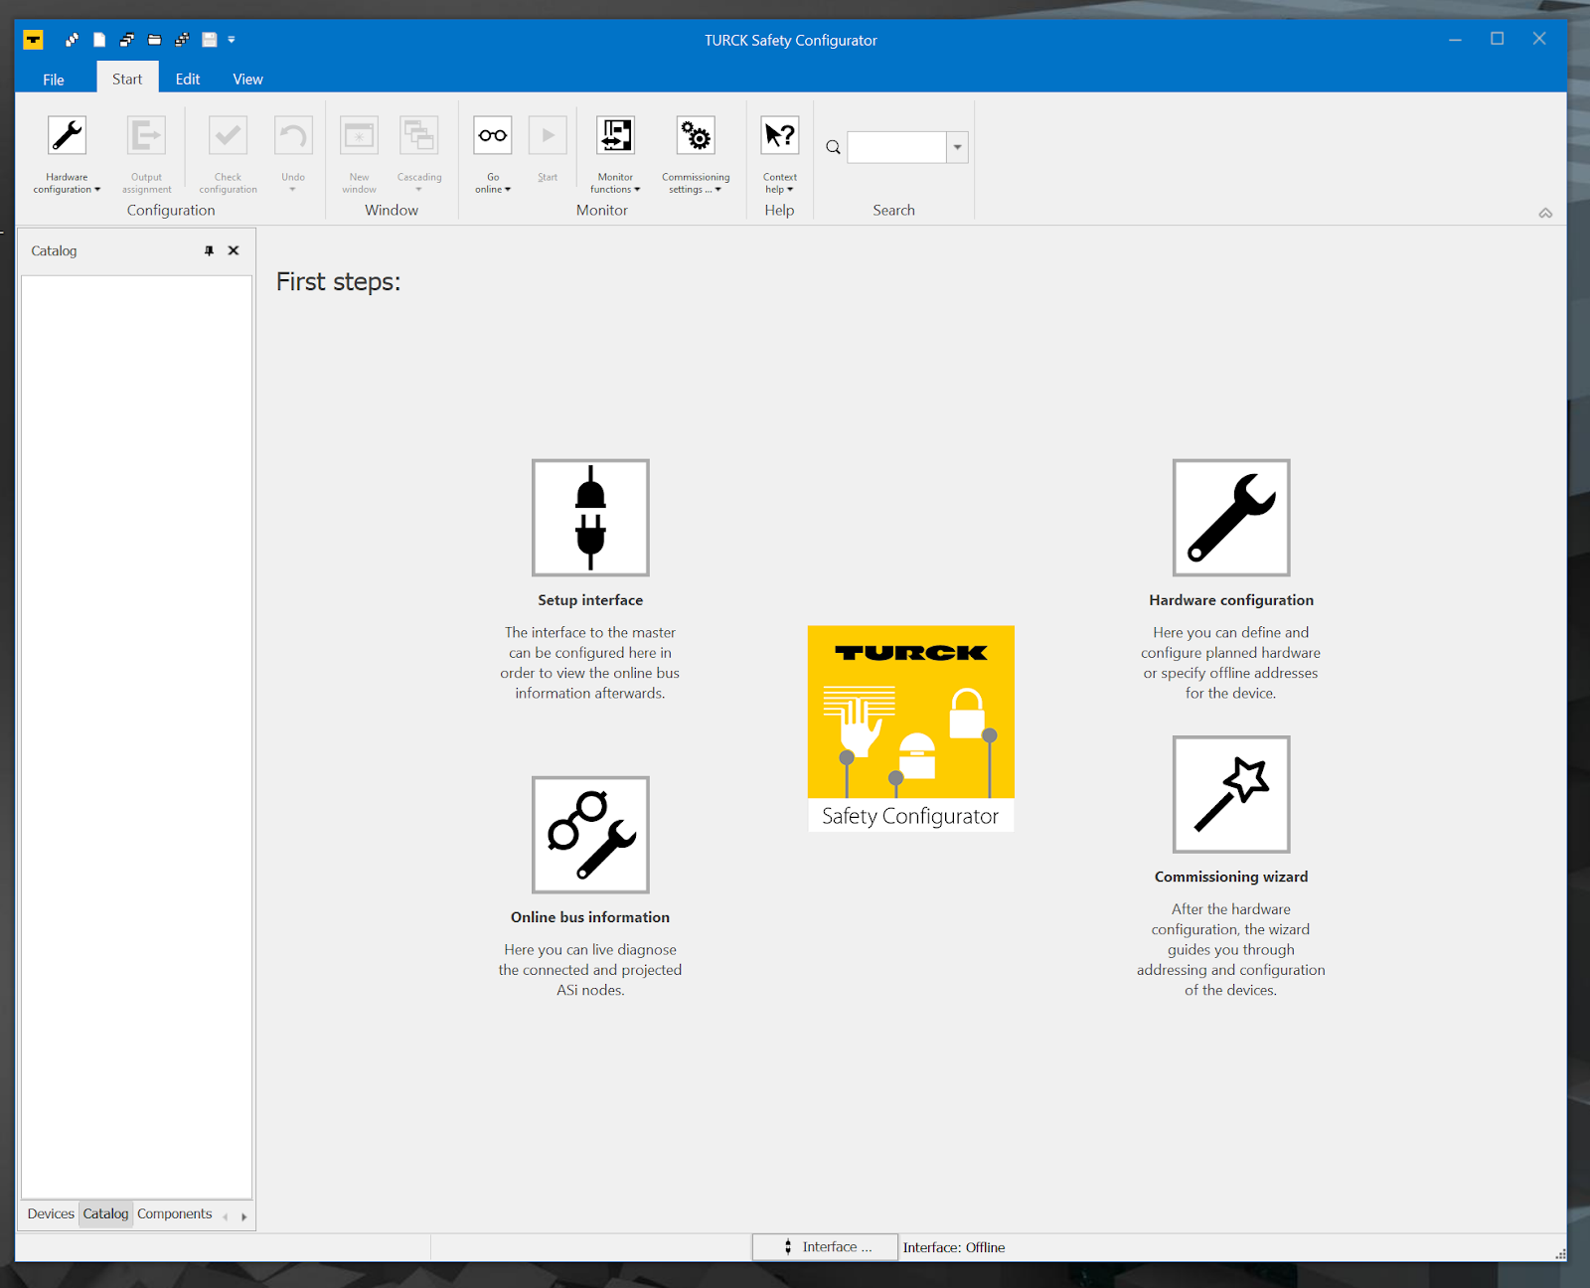The width and height of the screenshot is (1590, 1288).
Task: Click the Commissioning wizard heading text
Action: (1231, 877)
